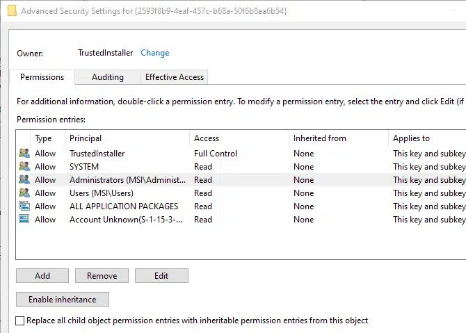
Task: Check Replace all child object permission entries
Action: [20, 320]
